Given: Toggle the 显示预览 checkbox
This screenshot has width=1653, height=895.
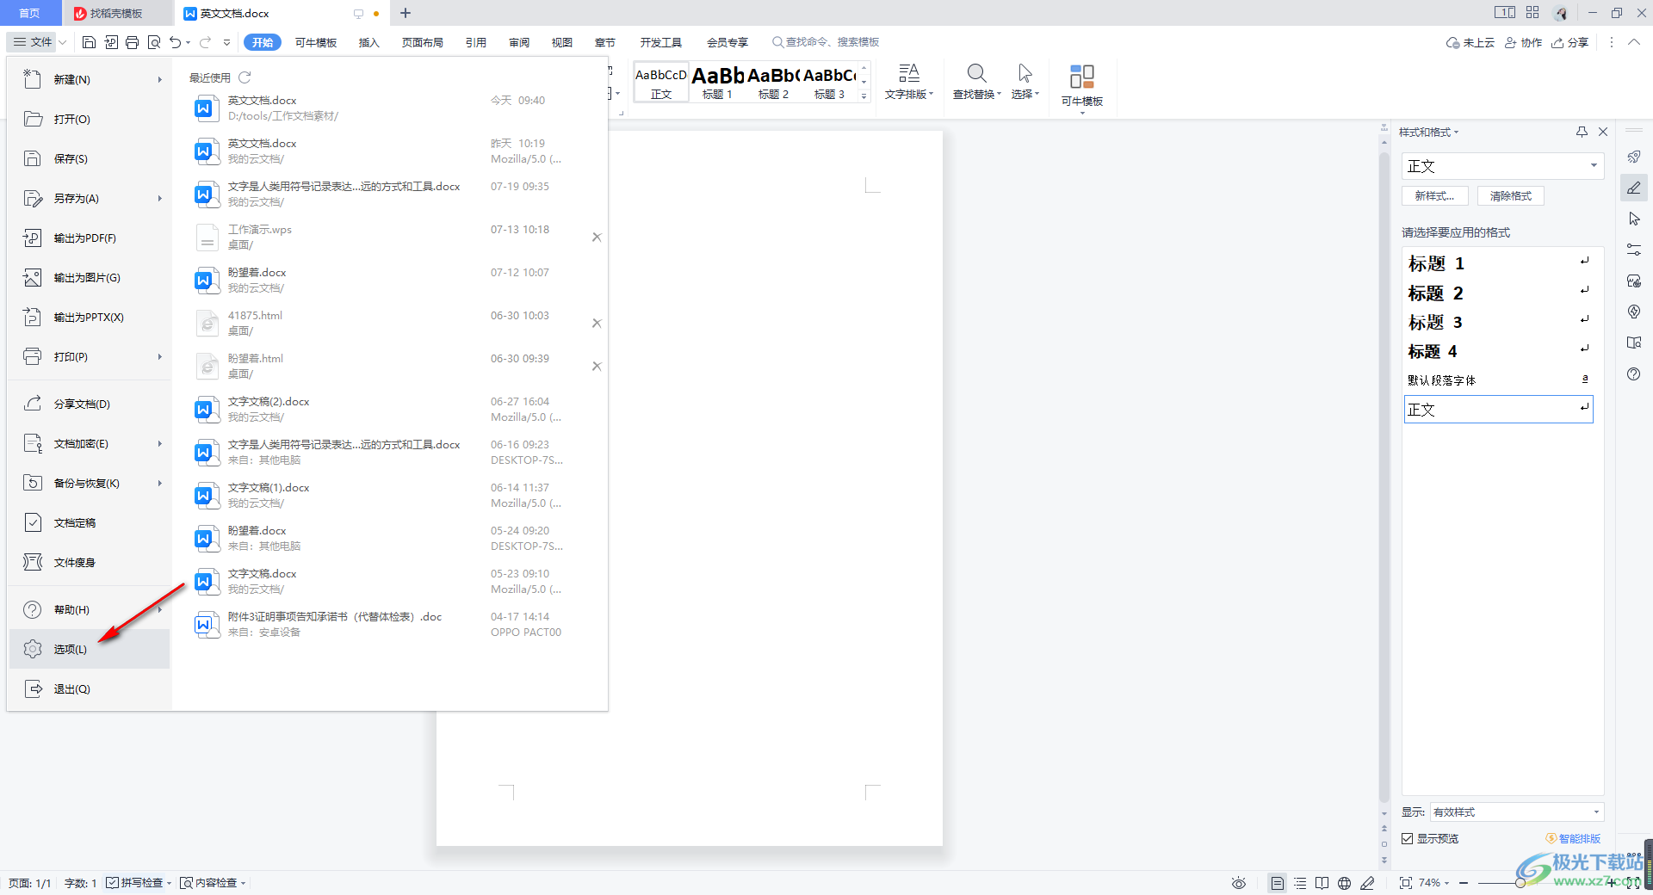Looking at the screenshot, I should coord(1408,838).
